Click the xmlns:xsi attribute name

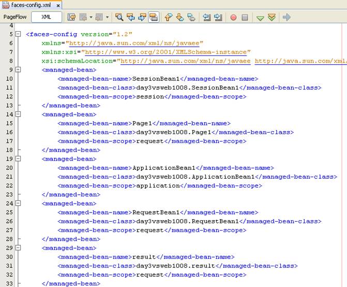(x=59, y=52)
